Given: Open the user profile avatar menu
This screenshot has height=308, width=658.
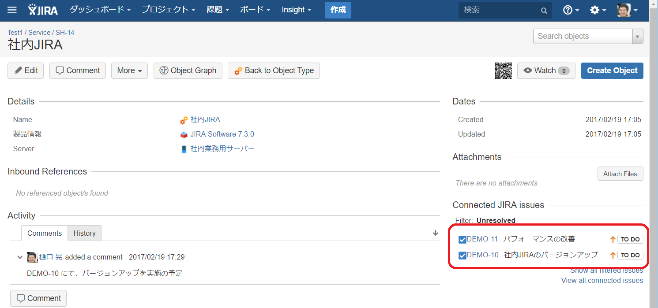Looking at the screenshot, I should point(627,10).
